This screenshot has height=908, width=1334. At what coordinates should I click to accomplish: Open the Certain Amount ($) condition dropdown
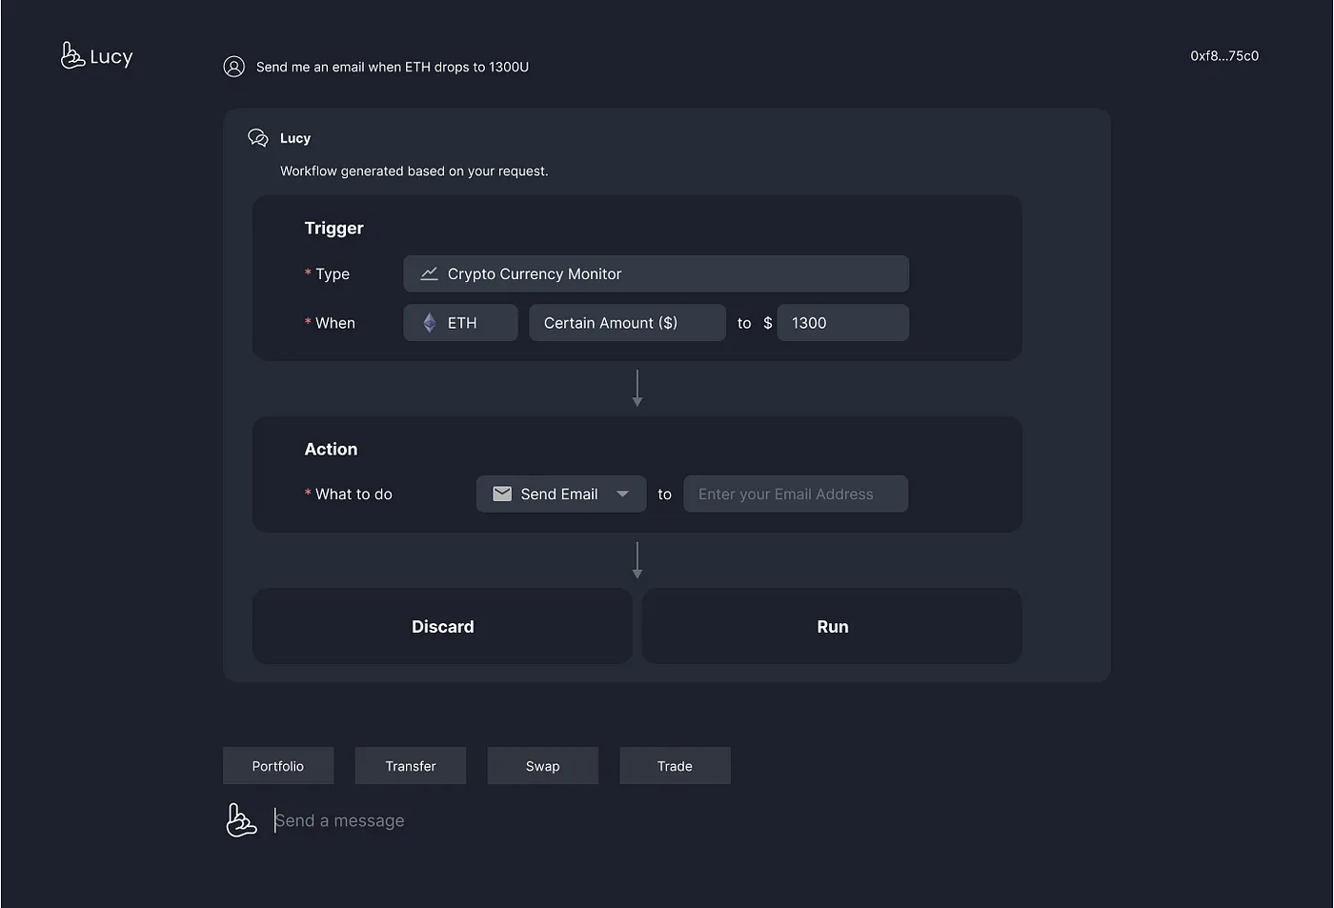627,323
